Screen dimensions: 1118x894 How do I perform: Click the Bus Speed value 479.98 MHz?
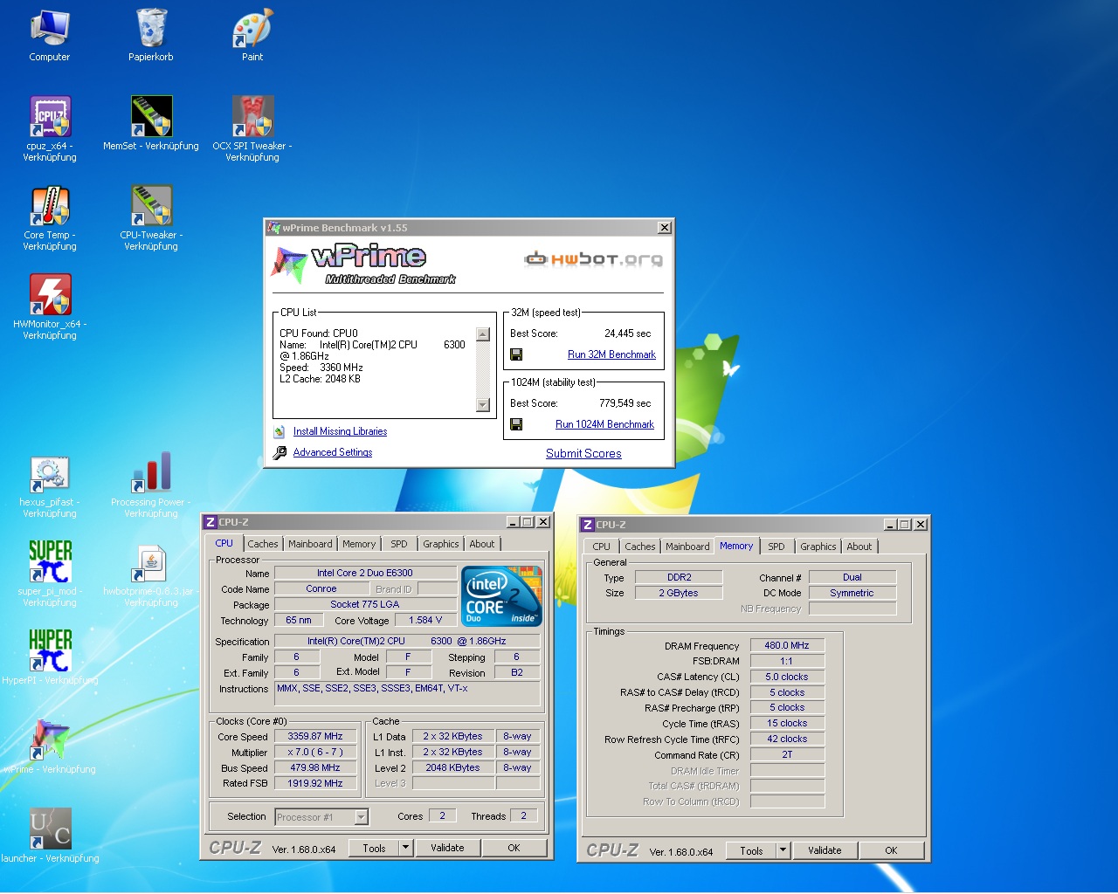point(315,767)
